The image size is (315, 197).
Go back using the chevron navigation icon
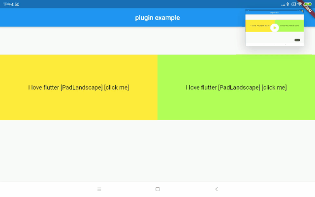click(x=217, y=189)
